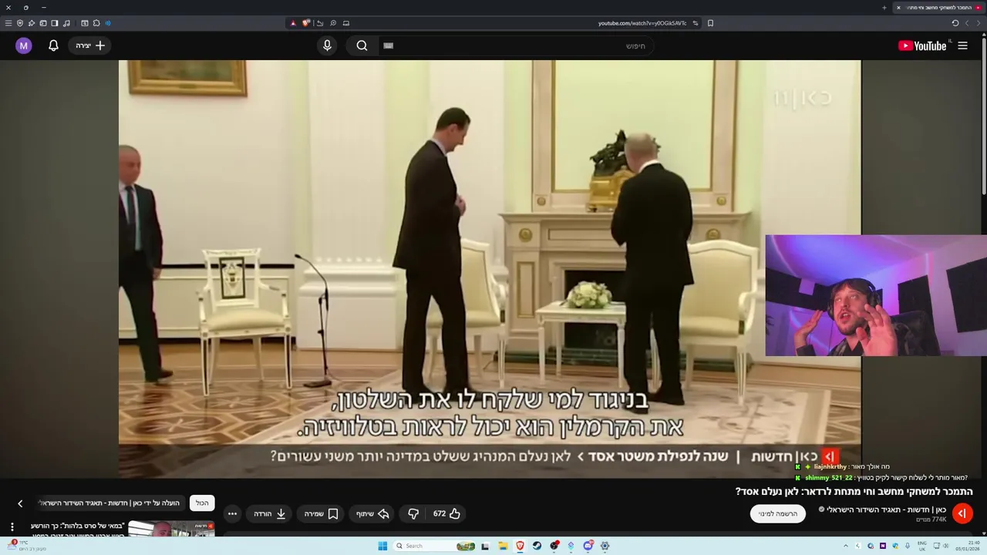
Task: Dislike the video
Action: coord(413,513)
